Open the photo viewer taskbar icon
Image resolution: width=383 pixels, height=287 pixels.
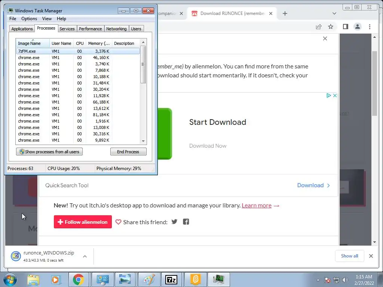[125, 280]
